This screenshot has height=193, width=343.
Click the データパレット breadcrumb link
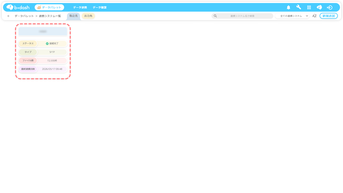(24, 16)
